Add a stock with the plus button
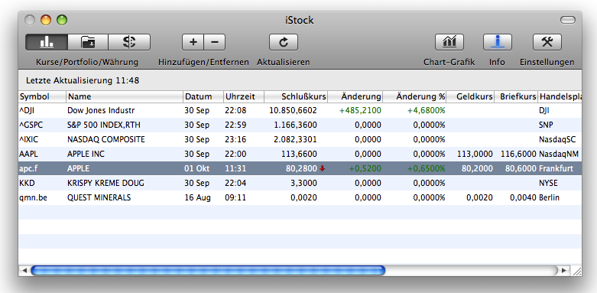Viewport: 597px width, 293px height. pyautogui.click(x=193, y=42)
